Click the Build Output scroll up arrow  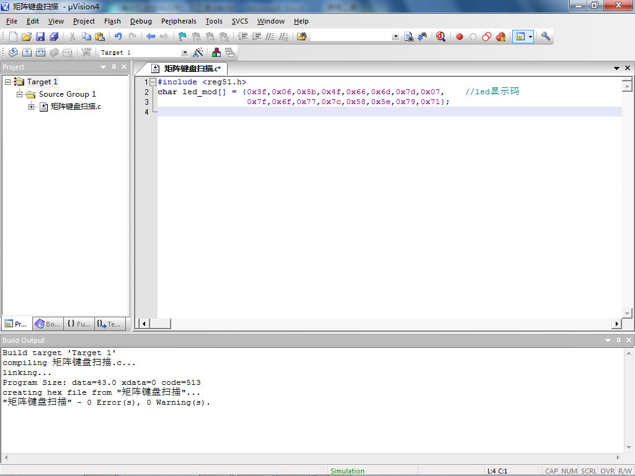(x=629, y=353)
